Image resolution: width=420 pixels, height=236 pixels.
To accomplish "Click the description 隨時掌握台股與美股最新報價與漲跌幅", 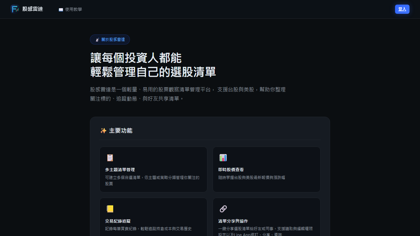I will 252,177.
